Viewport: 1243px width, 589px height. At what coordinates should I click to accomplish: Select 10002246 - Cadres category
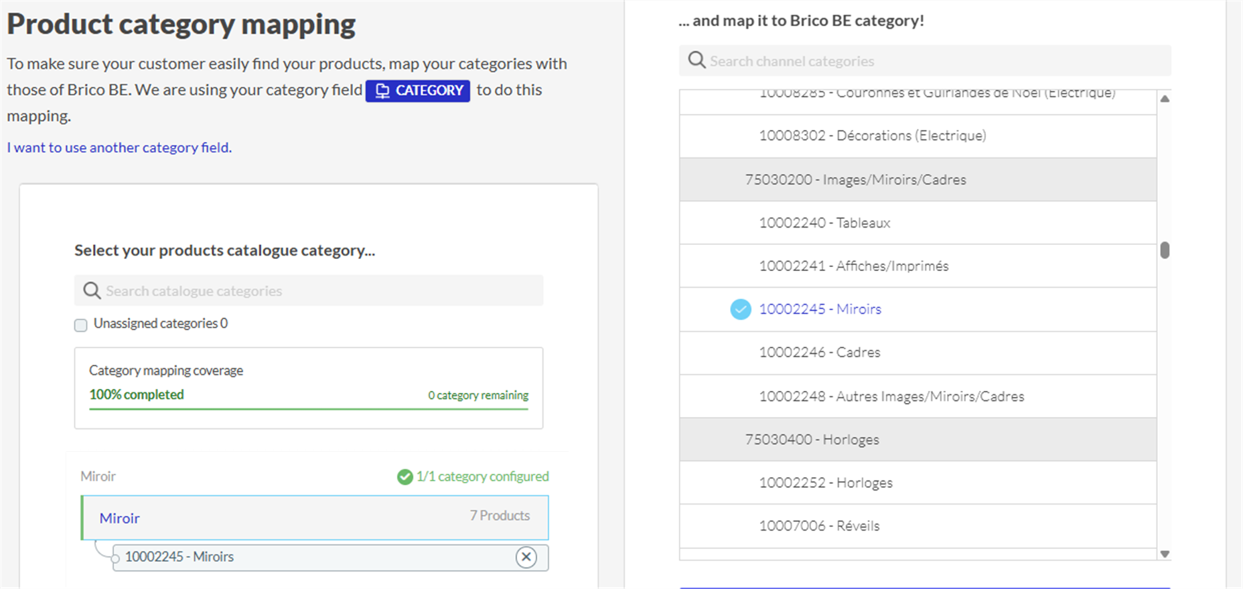point(819,353)
